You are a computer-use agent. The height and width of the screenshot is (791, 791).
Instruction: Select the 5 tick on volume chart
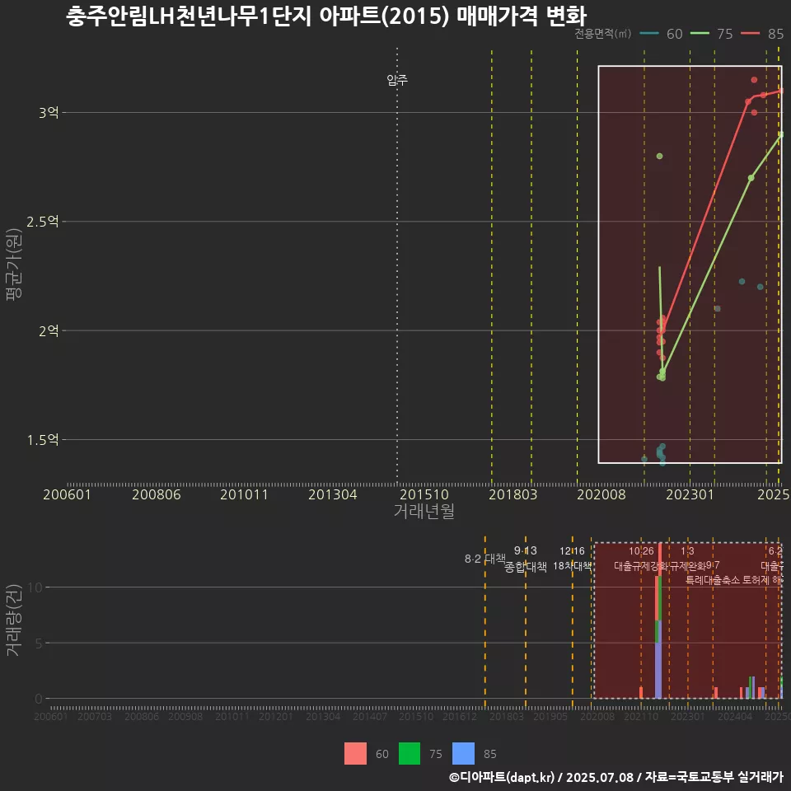39,644
